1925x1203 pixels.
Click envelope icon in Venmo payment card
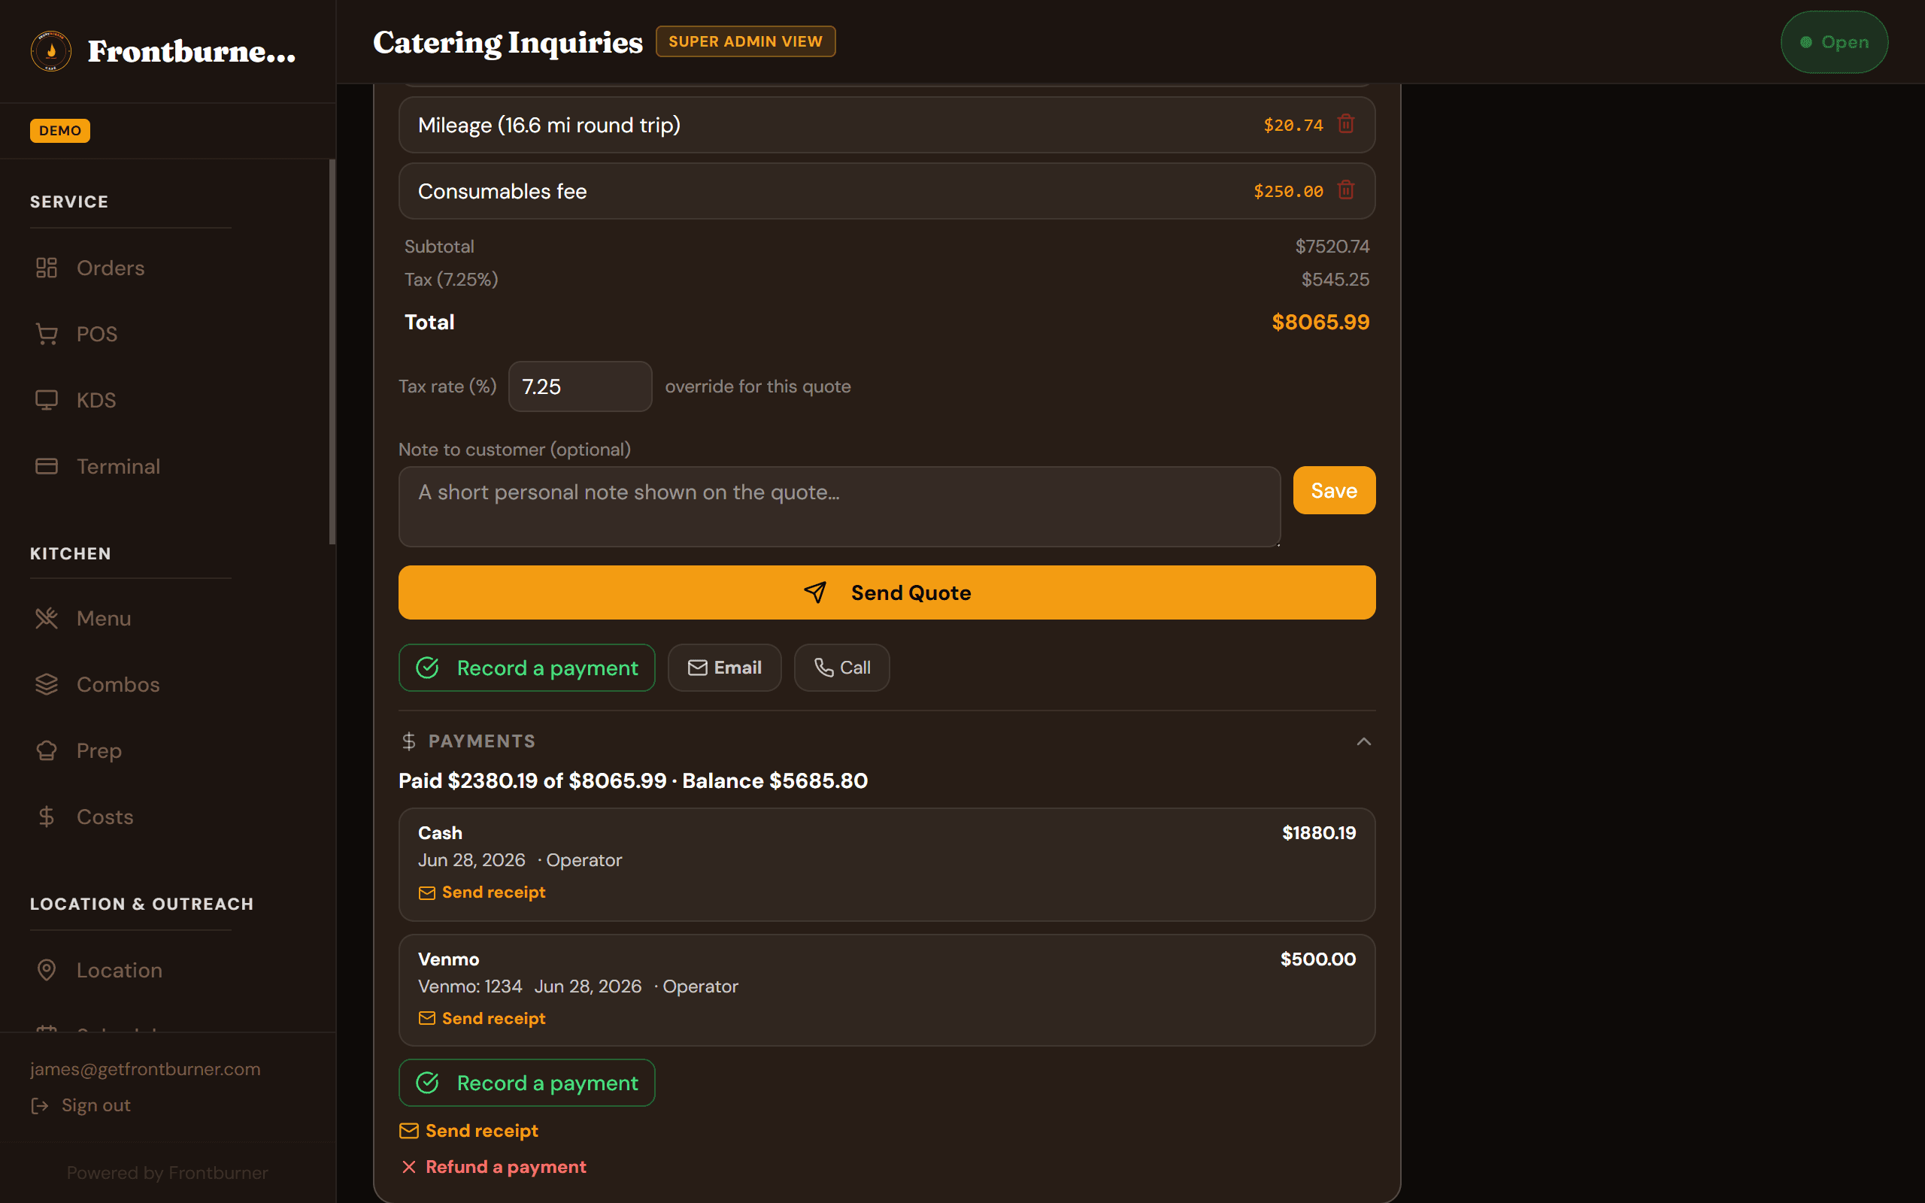(x=427, y=1018)
